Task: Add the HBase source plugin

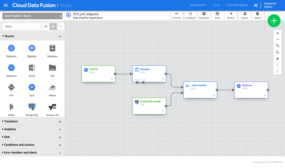Action: [x=52, y=90]
